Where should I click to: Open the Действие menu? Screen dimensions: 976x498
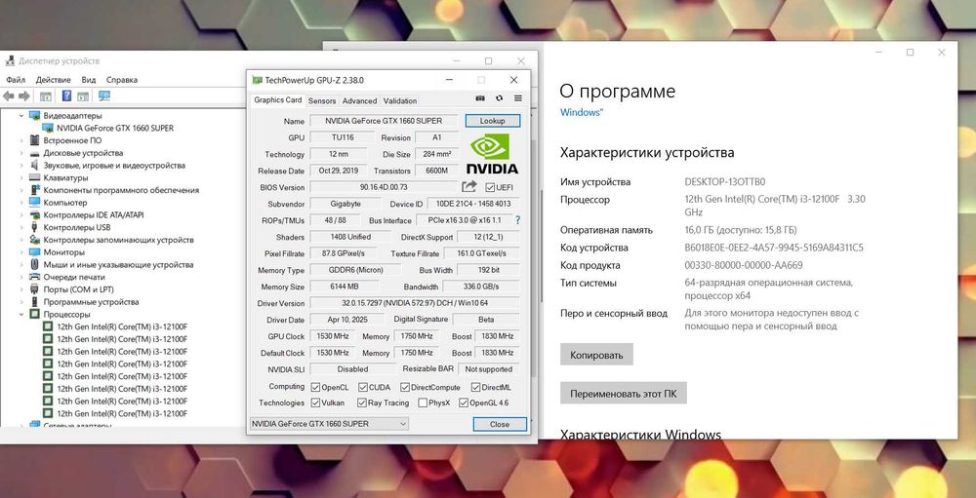coord(53,80)
